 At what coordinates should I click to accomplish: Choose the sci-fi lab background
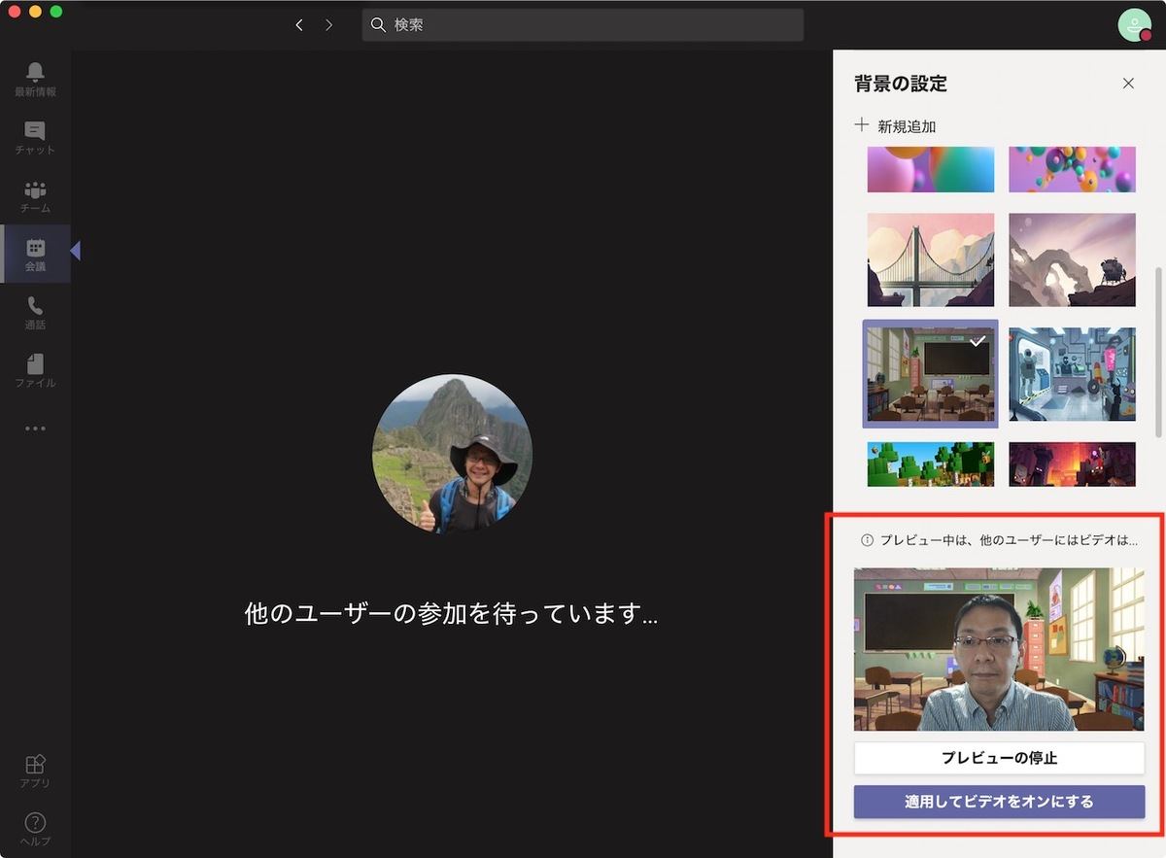[x=1072, y=374]
